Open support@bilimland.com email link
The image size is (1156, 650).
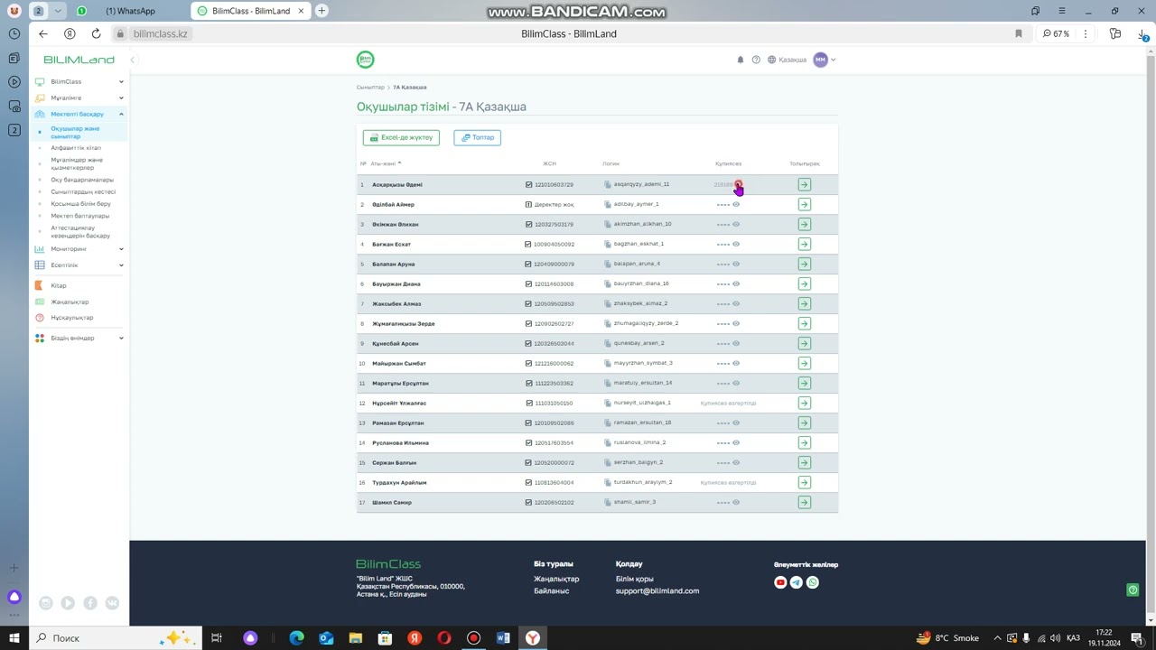[x=657, y=590]
